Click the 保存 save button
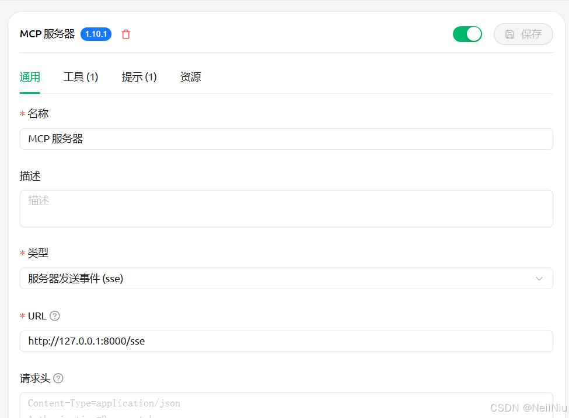Screen dimensions: 569x418 point(523,34)
